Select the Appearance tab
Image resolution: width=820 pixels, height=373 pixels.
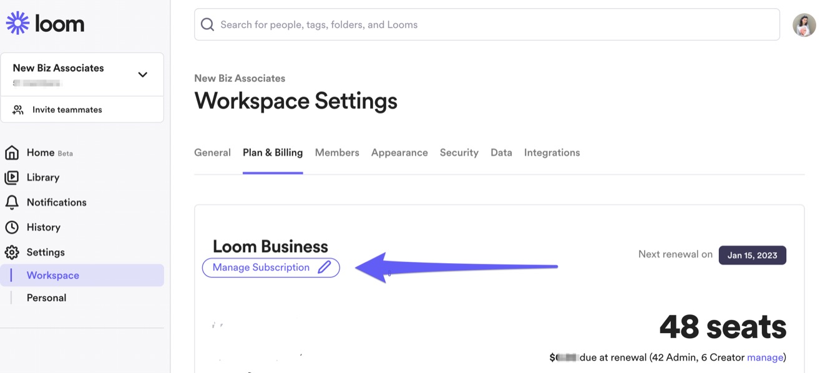tap(399, 153)
